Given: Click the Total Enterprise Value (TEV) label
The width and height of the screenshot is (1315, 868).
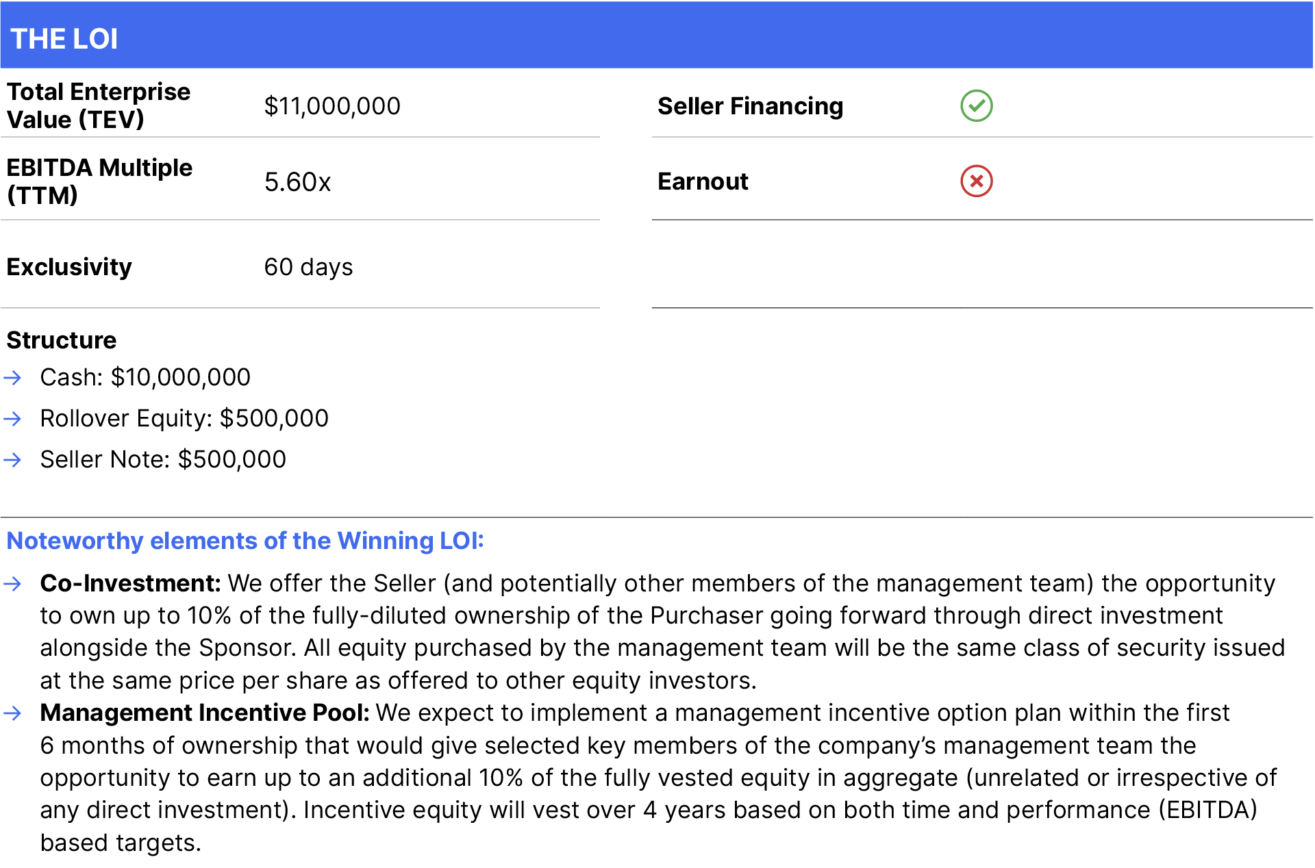Looking at the screenshot, I should (98, 105).
